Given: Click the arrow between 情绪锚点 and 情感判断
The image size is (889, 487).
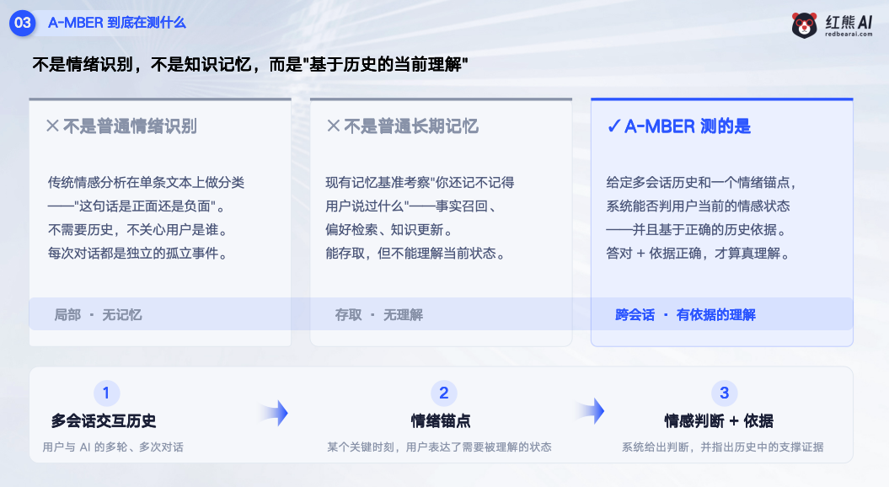Looking at the screenshot, I should click(590, 411).
